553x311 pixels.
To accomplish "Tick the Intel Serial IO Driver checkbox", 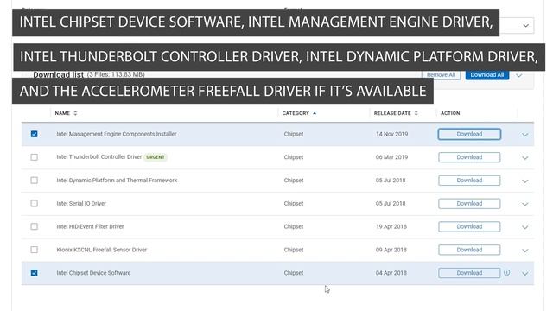I will coord(35,204).
